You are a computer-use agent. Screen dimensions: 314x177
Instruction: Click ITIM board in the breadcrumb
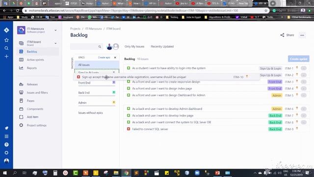113,29
